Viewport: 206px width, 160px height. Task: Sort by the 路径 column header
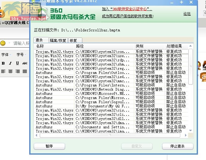tap(104, 46)
